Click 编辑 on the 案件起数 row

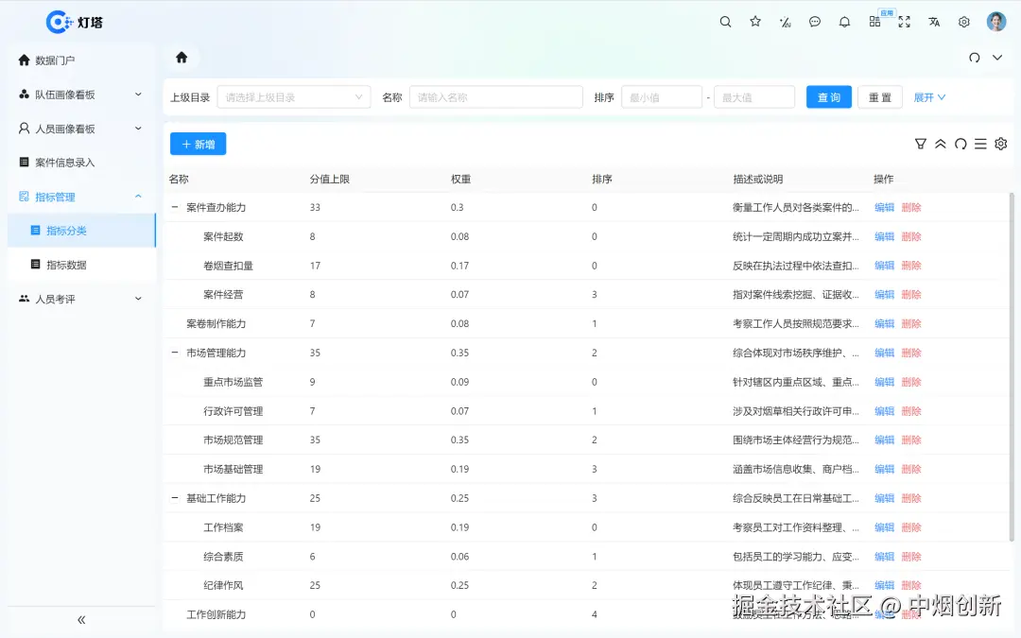[883, 236]
